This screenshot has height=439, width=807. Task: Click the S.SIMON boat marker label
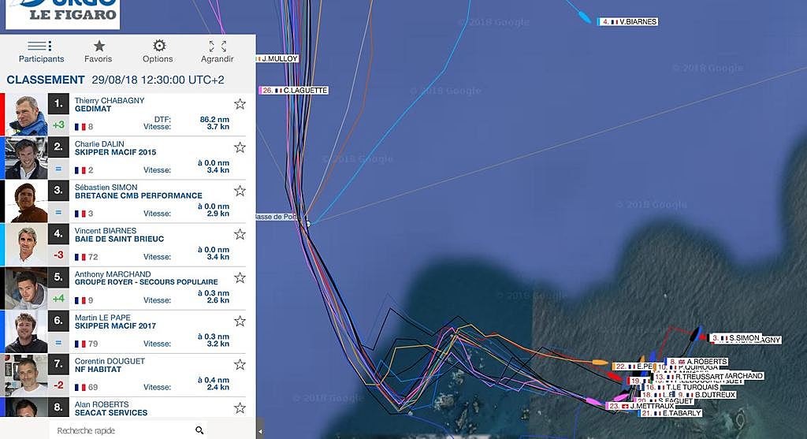click(735, 338)
